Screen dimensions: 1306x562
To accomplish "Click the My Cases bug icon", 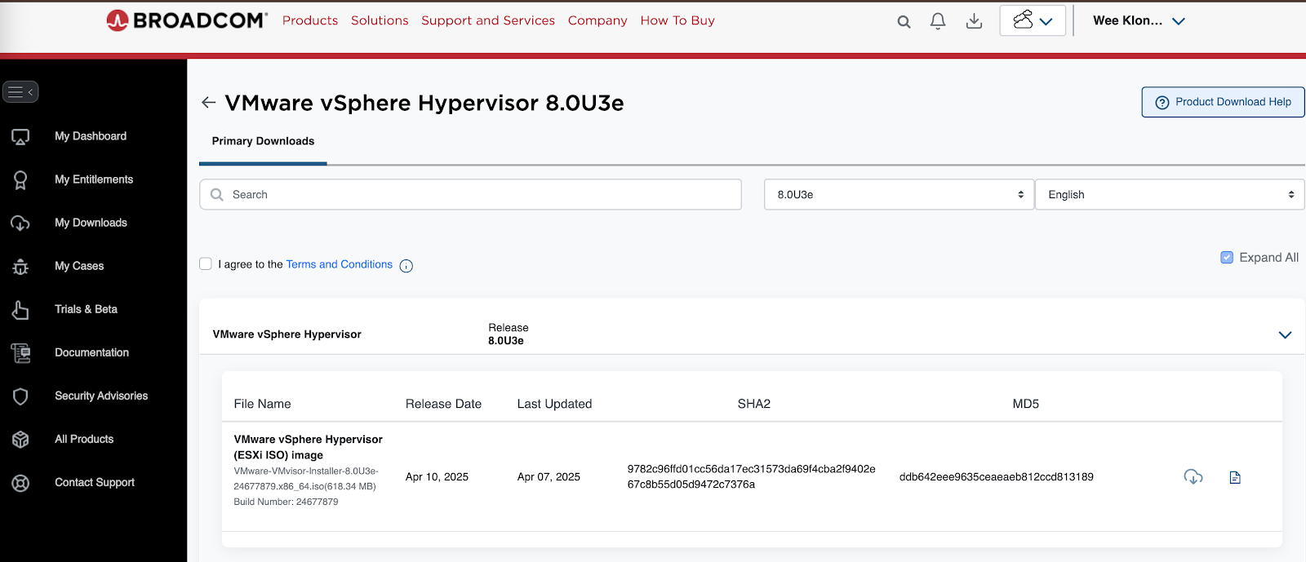I will click(x=20, y=267).
